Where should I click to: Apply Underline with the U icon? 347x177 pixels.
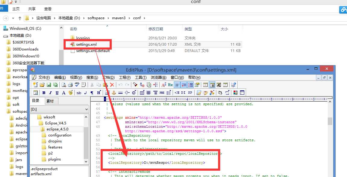pyautogui.click(x=57, y=93)
